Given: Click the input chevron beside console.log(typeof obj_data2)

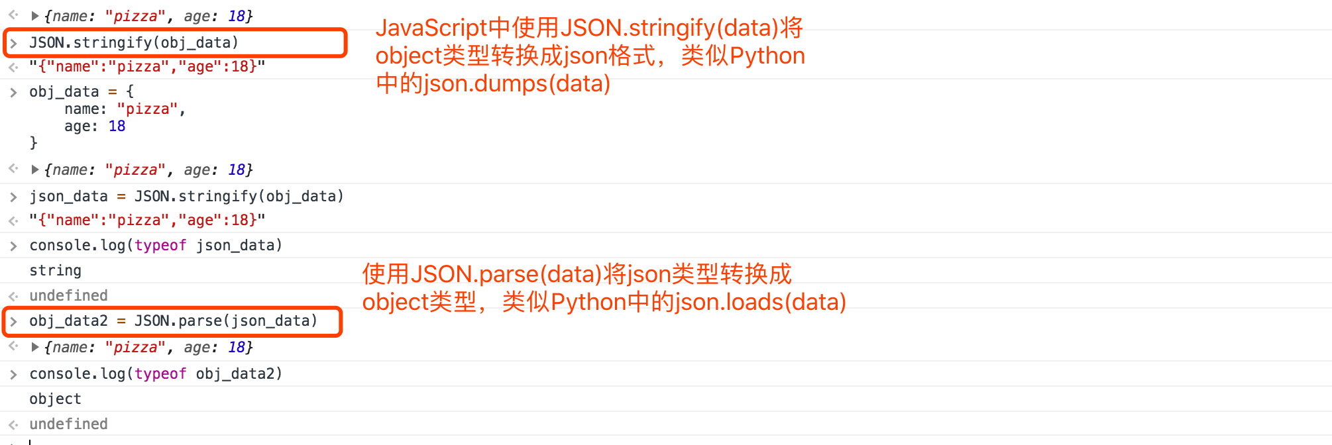Looking at the screenshot, I should 13,374.
